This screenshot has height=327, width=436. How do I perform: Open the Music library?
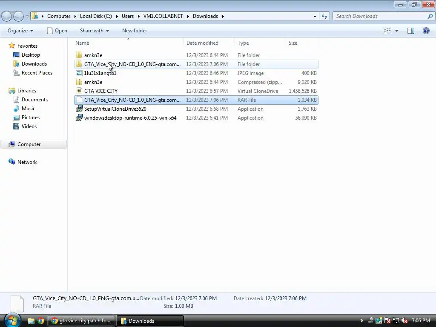(x=29, y=108)
